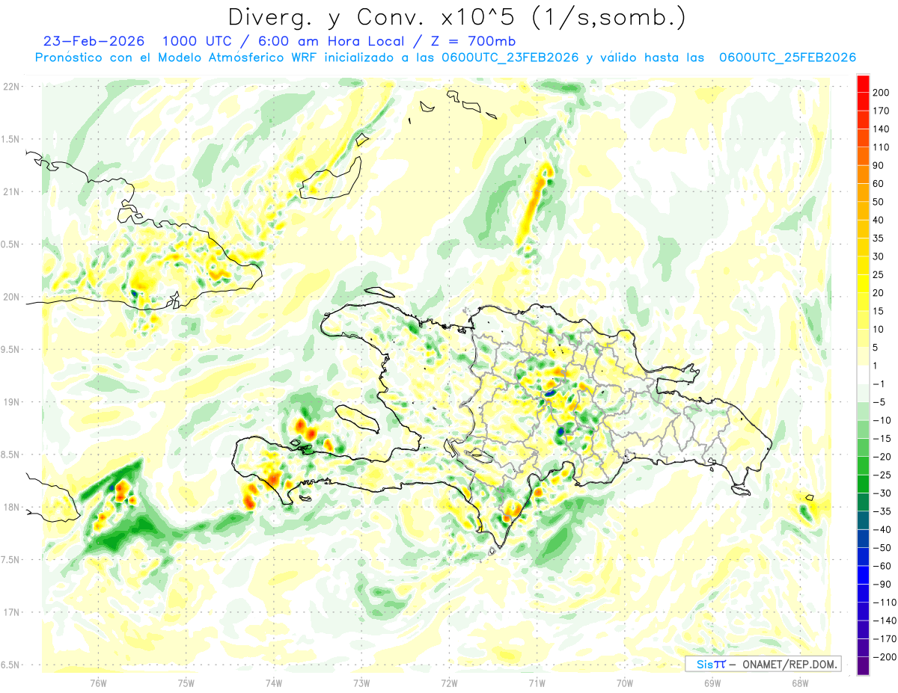The image size is (898, 693).
Task: Click the '69W' longitude label
Action: [x=712, y=683]
